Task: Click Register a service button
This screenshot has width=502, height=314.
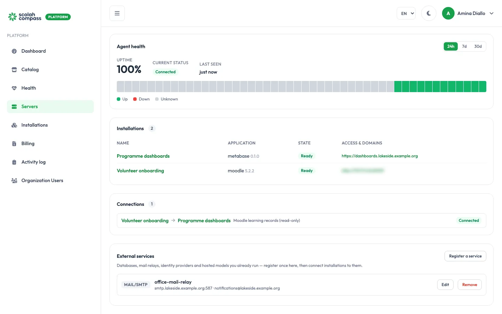Action: click(x=465, y=256)
